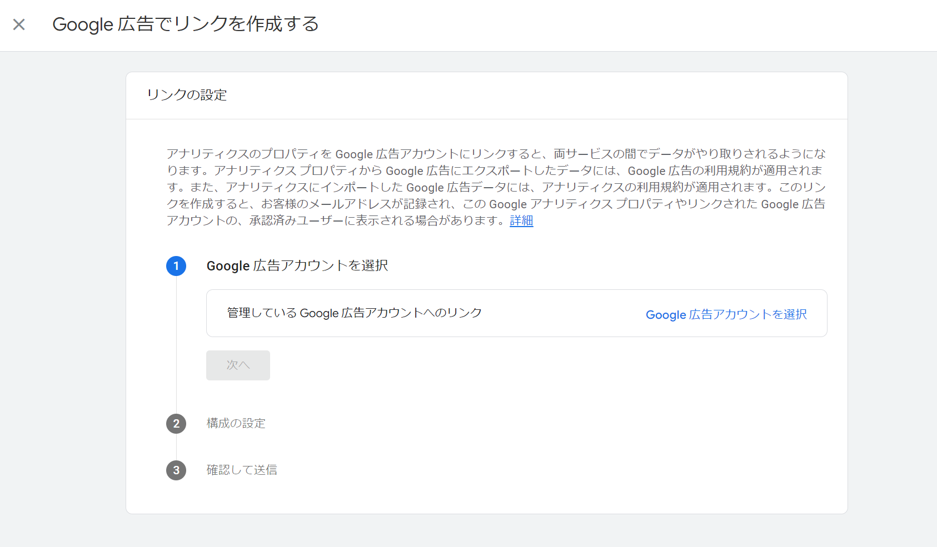The width and height of the screenshot is (937, 547).
Task: Click the Google 広告でリンクを作成する page title
Action: pos(186,24)
